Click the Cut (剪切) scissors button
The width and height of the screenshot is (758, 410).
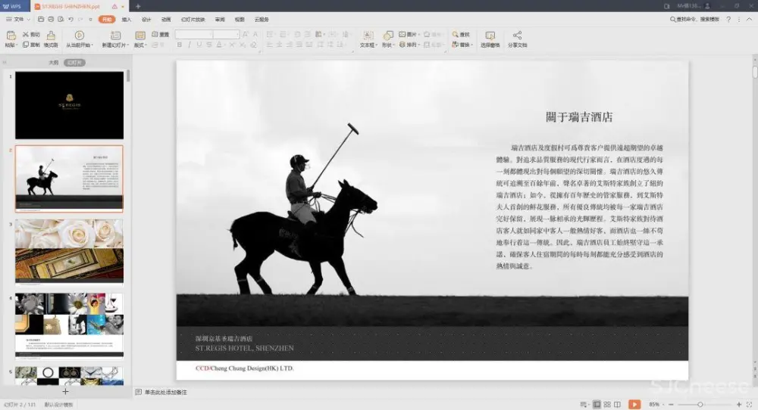pyautogui.click(x=31, y=35)
